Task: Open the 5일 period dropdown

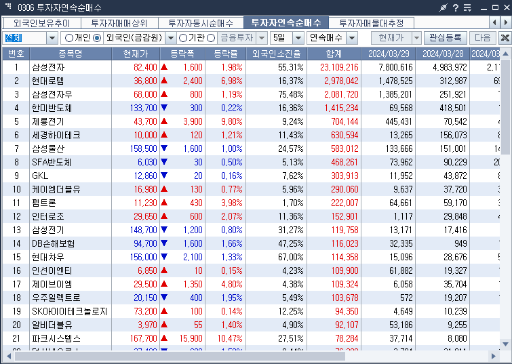Action: click(298, 38)
